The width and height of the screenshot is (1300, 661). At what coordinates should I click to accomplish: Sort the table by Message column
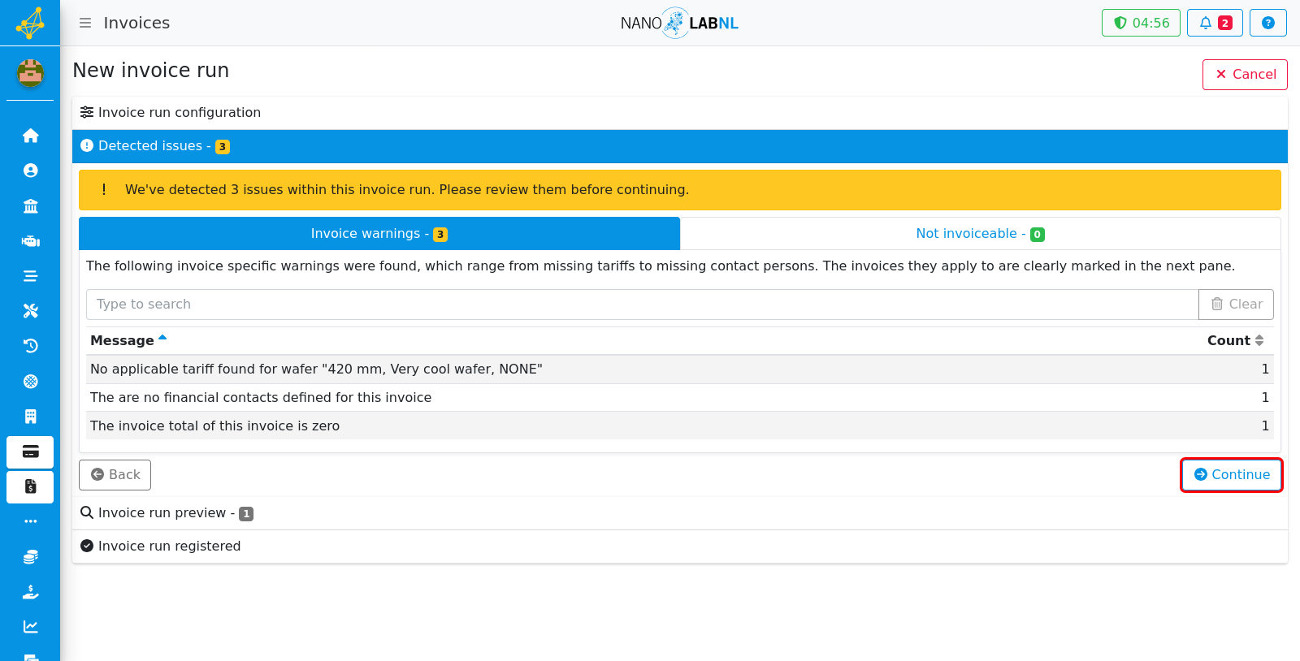128,340
